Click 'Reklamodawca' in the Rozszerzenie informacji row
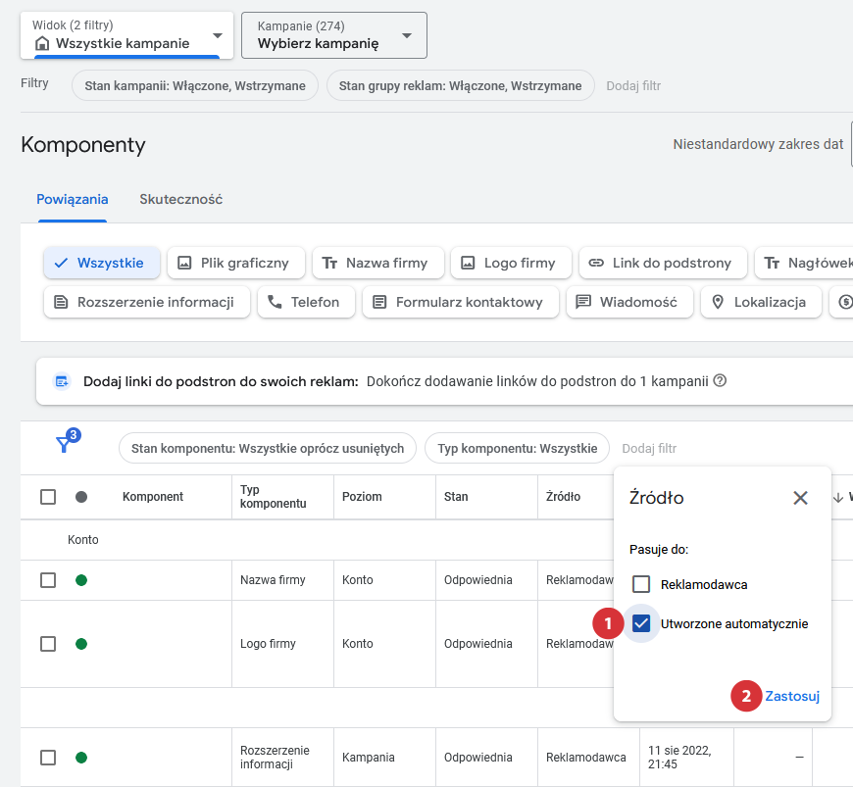 click(586, 757)
